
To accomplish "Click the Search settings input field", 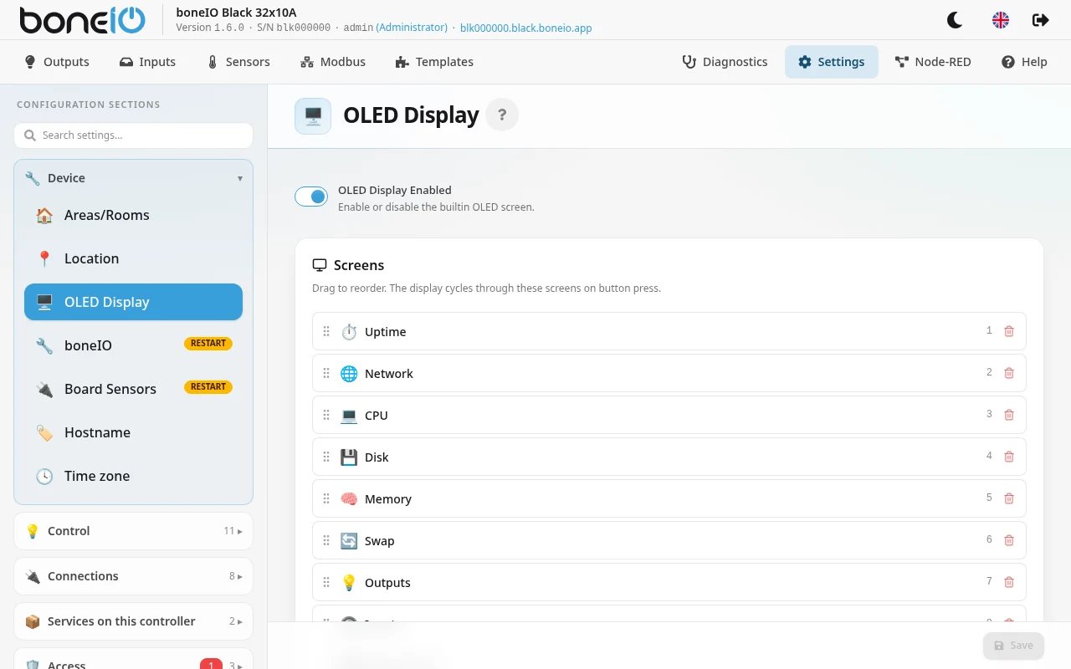I will (133, 135).
